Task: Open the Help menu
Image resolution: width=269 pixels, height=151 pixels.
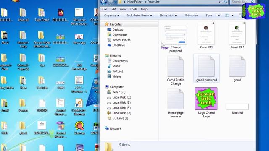Action: coord(144,9)
